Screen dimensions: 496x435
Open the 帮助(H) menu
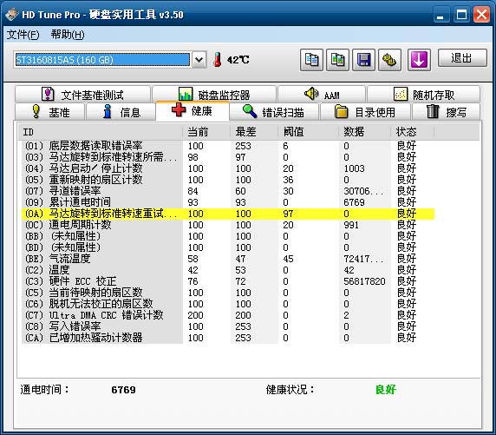(x=68, y=34)
